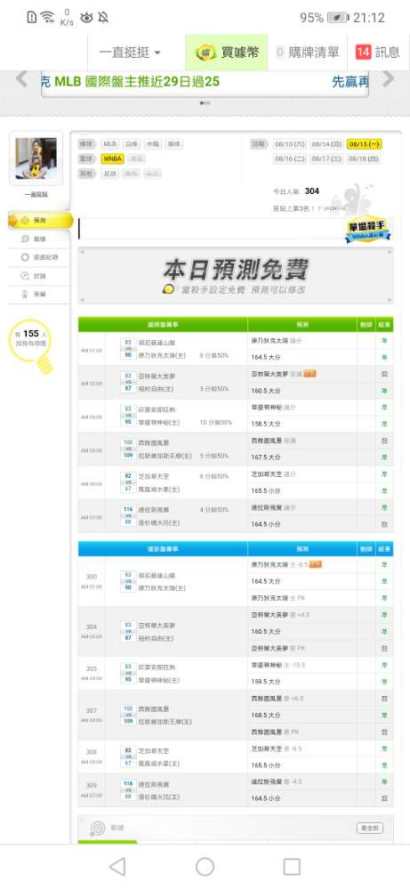This screenshot has width=410, height=890.
Task: Tap the score box in match 309 row
Action: click(x=129, y=790)
